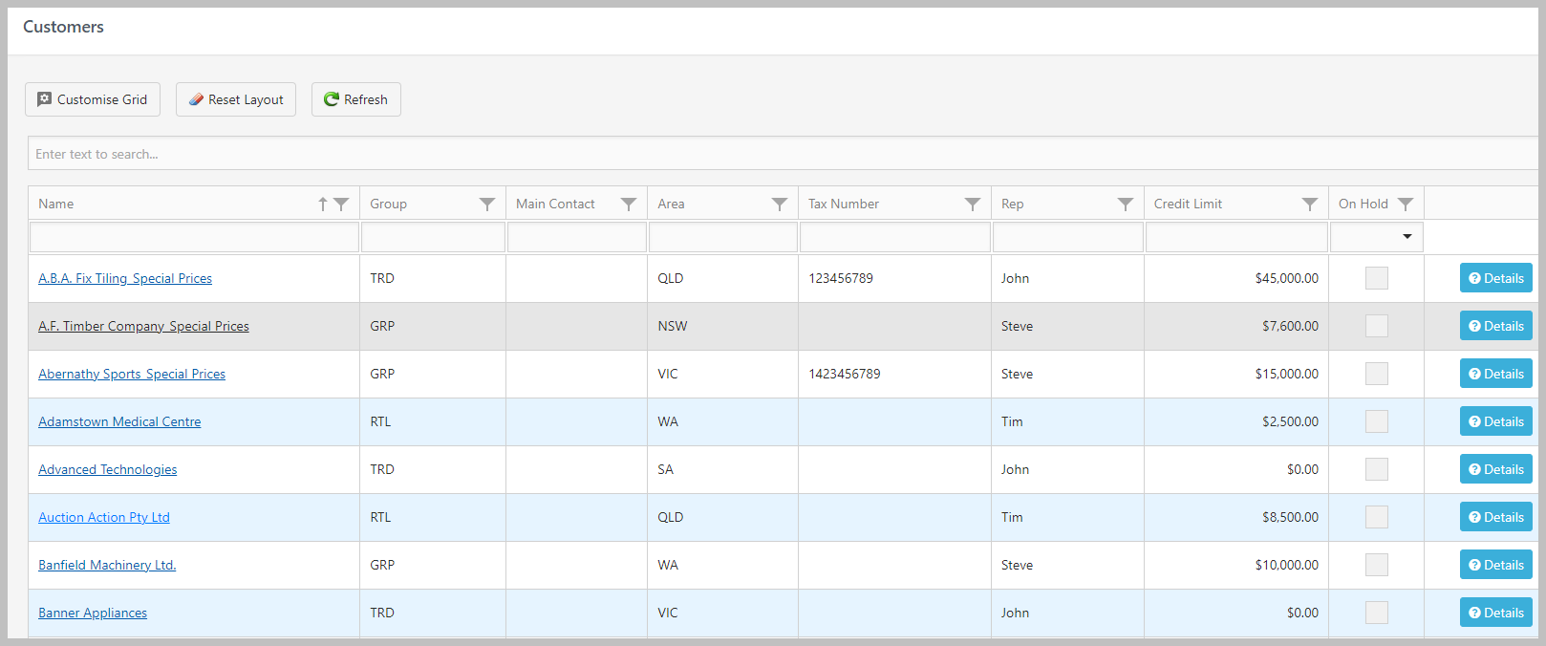Viewport: 1546px width, 646px height.
Task: Open the Abernathy Sports Special Prices link
Action: pos(132,374)
